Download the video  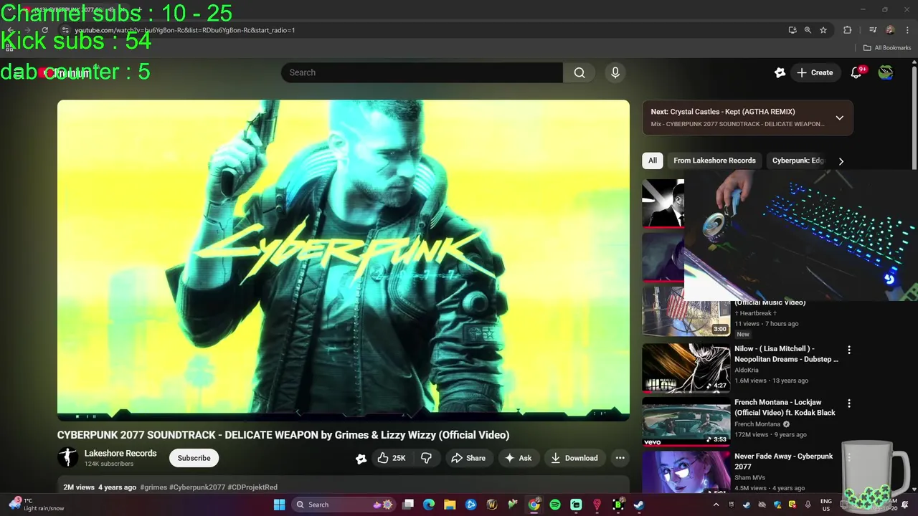[574, 458]
